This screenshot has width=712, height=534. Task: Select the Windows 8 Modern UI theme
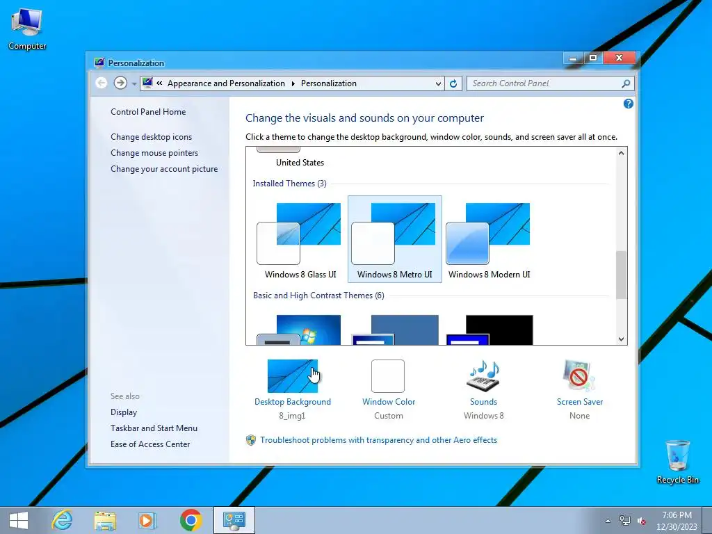click(x=489, y=239)
